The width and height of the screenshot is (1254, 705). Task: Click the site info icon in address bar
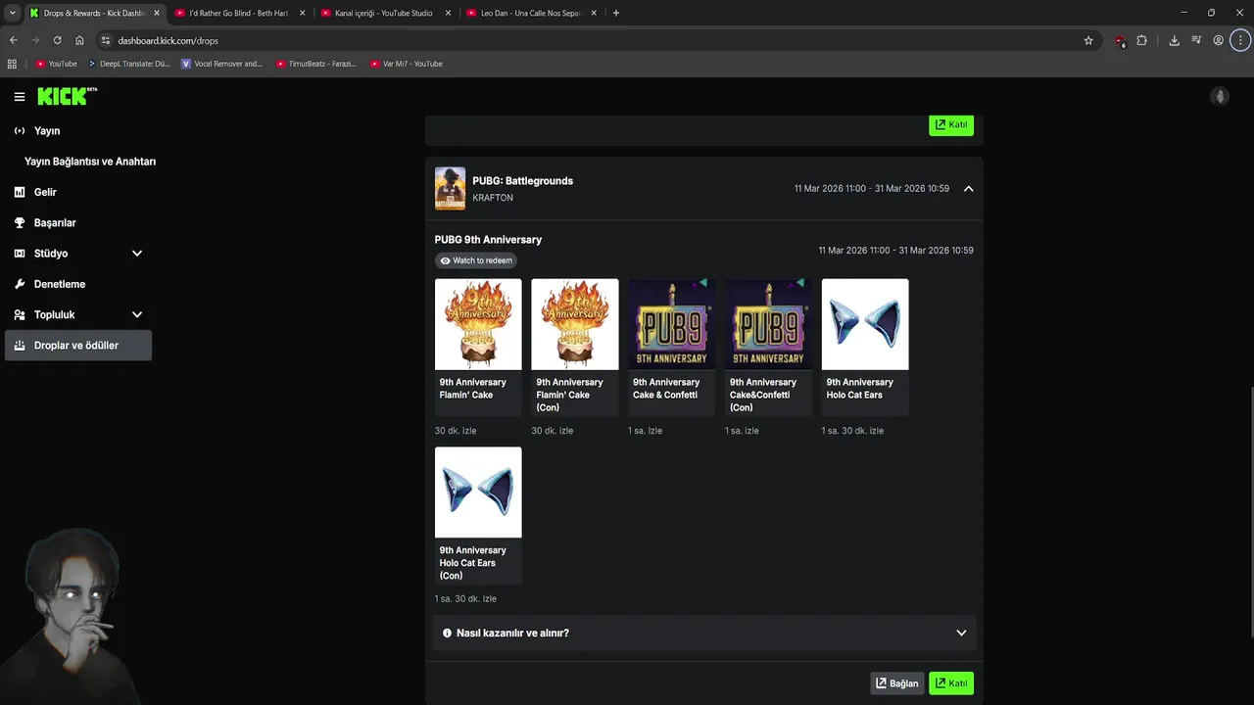point(106,40)
